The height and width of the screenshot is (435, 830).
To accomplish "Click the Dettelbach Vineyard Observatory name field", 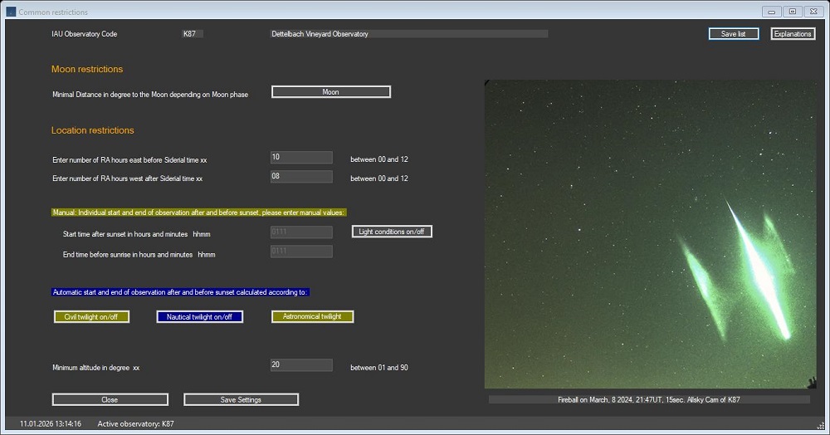I will click(408, 34).
